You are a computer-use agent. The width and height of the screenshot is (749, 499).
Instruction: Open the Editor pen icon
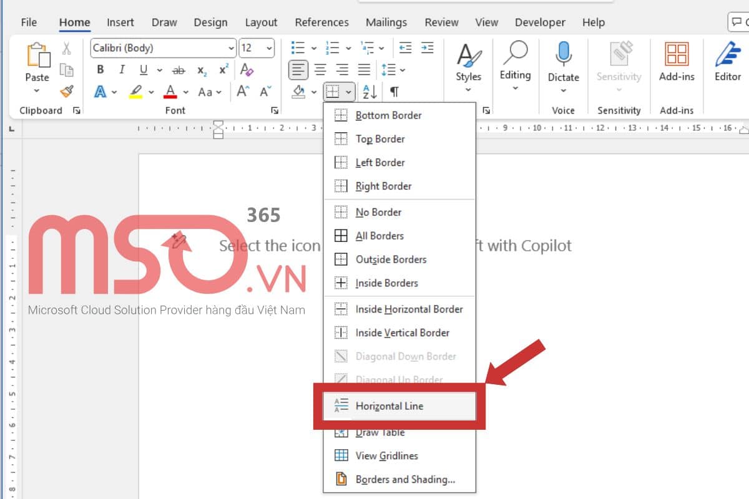coord(727,54)
